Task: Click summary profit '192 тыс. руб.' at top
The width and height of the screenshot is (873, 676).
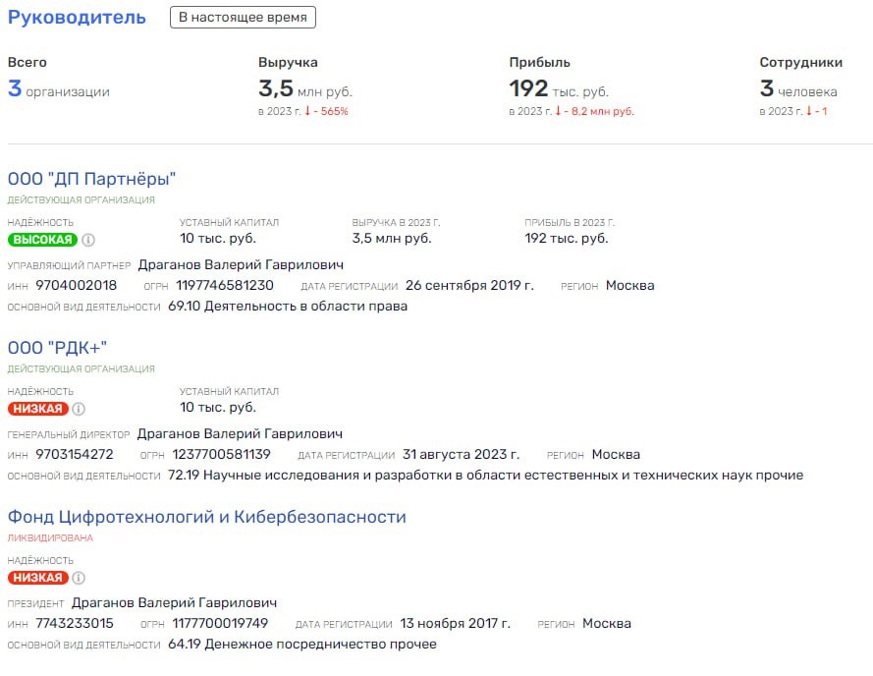Action: (x=559, y=89)
